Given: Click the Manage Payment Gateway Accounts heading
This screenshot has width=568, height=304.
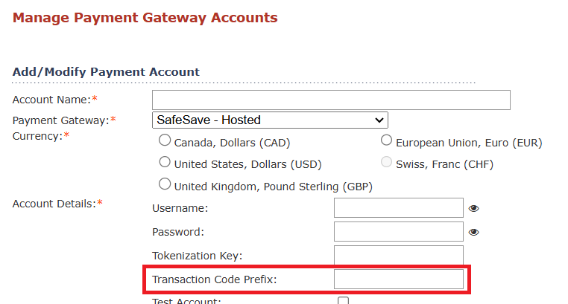Looking at the screenshot, I should coord(145,18).
